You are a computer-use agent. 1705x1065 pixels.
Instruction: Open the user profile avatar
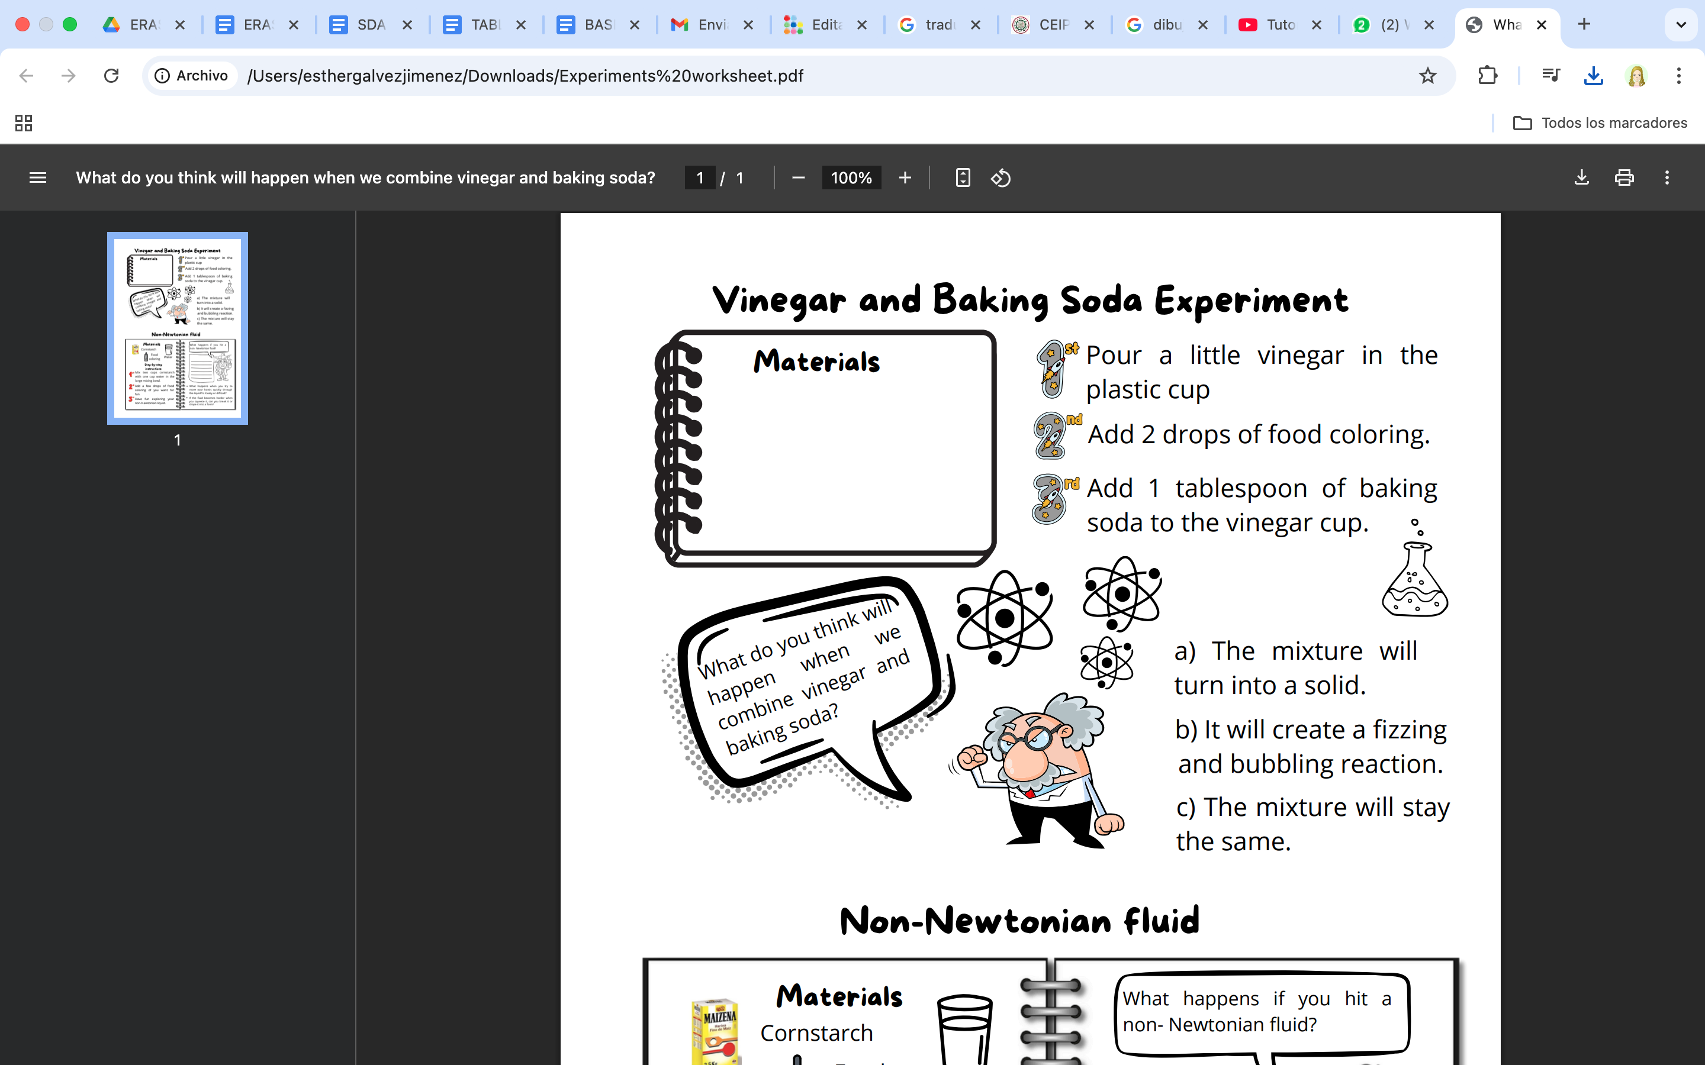point(1637,75)
